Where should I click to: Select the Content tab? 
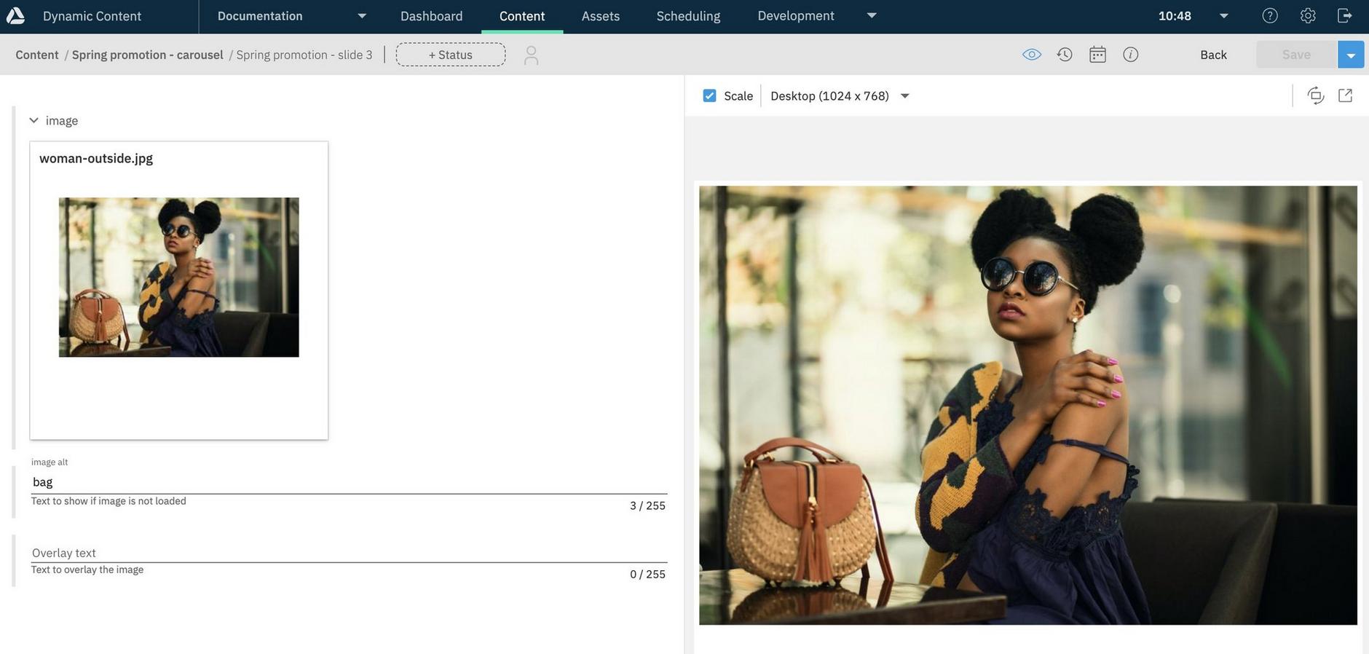[x=522, y=16]
